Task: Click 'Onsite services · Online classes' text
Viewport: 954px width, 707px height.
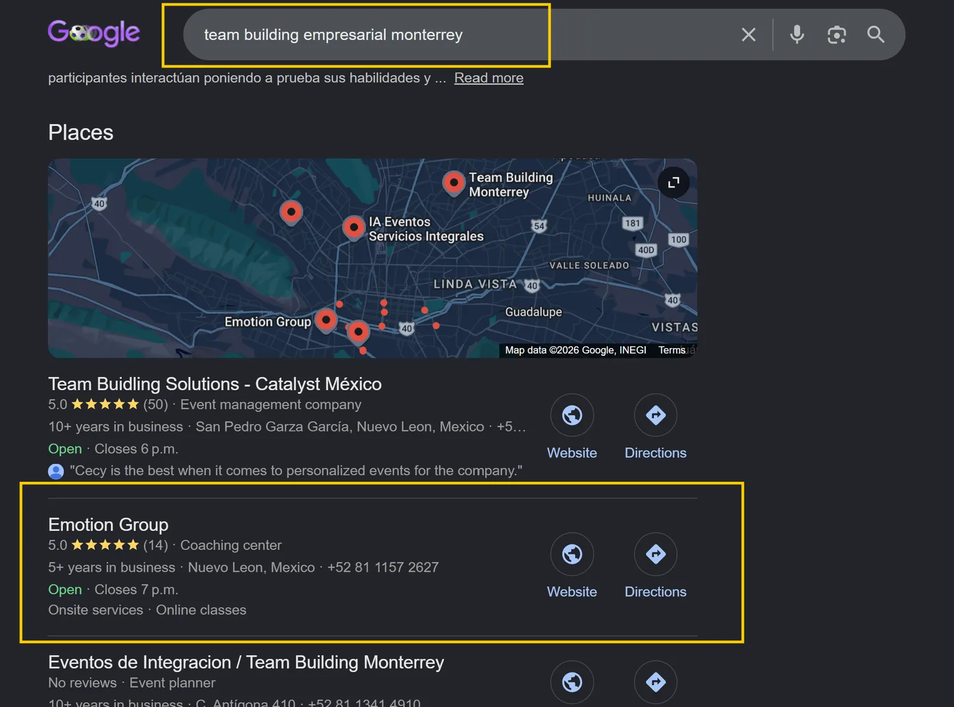Action: [147, 610]
